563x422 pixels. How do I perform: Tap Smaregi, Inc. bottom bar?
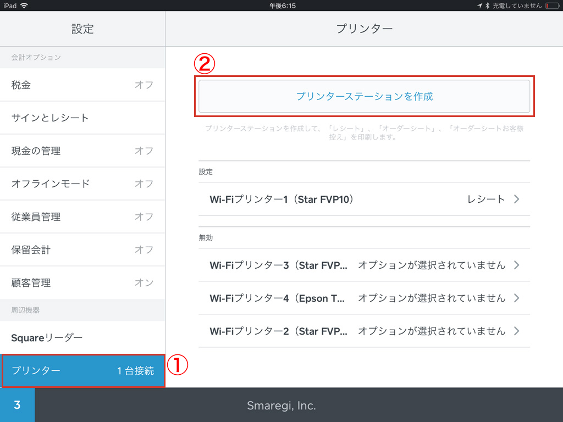point(280,406)
